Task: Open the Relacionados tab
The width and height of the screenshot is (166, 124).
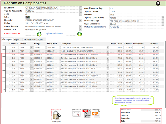Action: pos(29,40)
